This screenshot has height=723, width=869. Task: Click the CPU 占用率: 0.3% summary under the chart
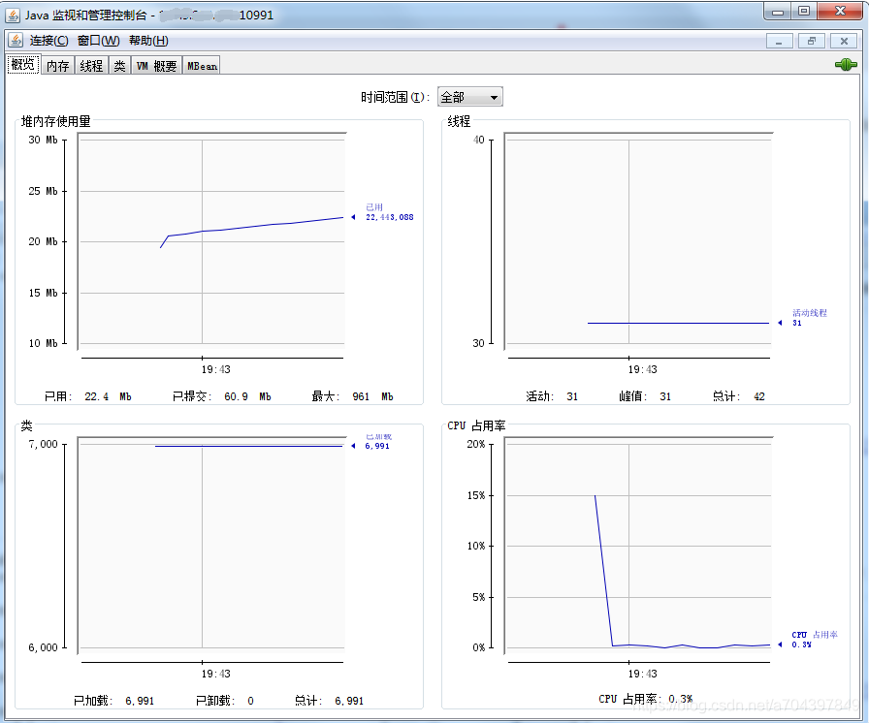coord(646,699)
